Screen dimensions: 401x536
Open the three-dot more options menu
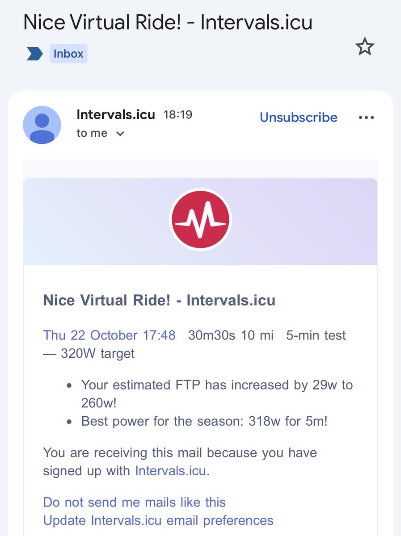(366, 117)
